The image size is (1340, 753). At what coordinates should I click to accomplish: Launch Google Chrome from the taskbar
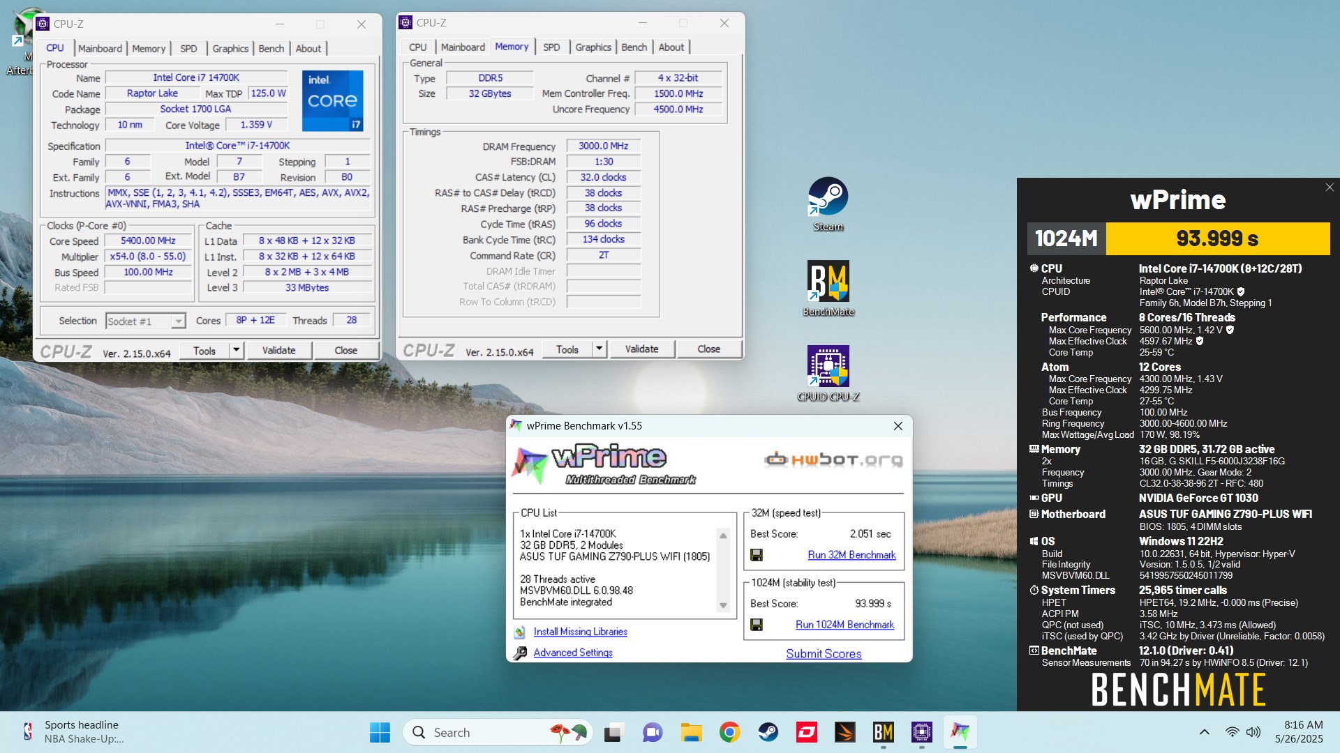pyautogui.click(x=729, y=732)
